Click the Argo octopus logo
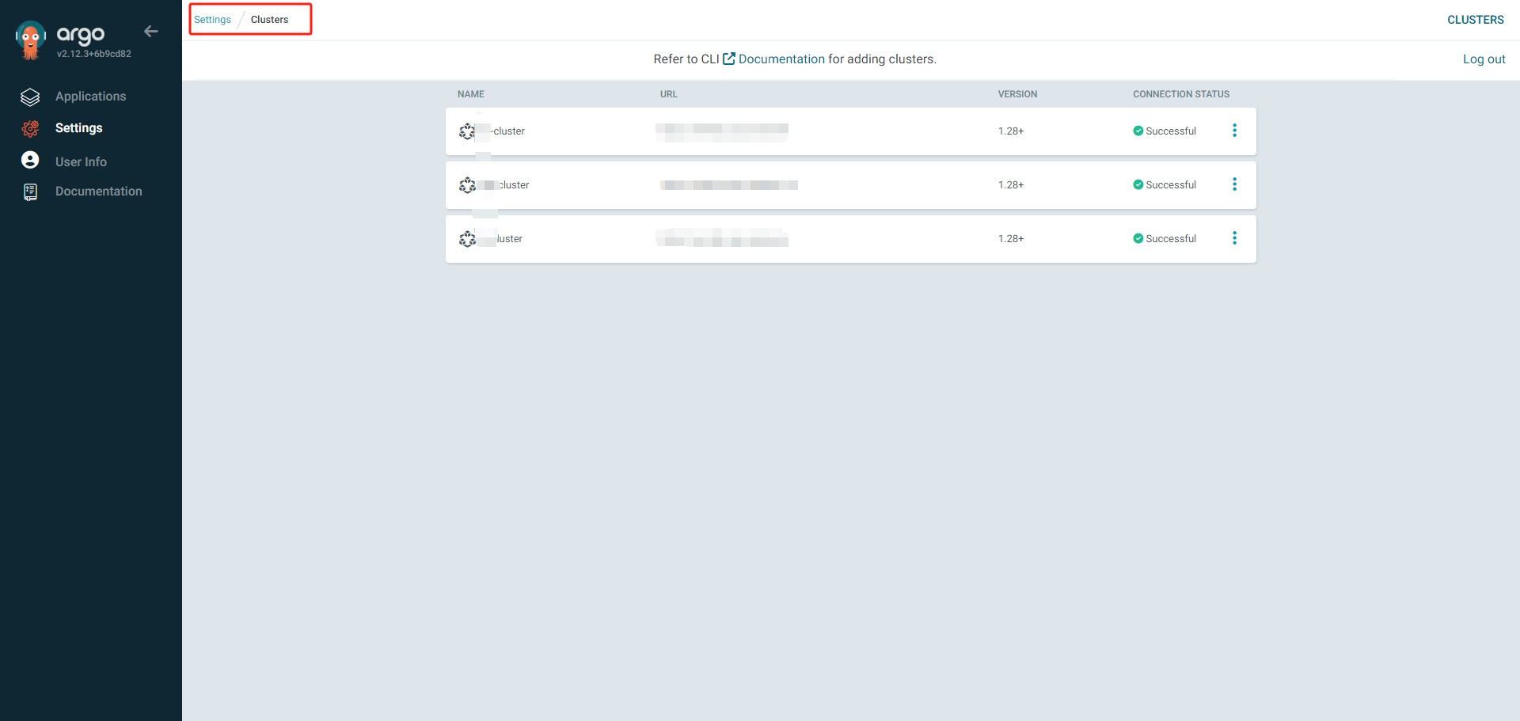 coord(30,40)
